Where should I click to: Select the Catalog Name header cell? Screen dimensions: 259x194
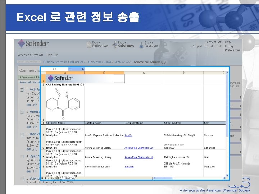tap(104, 123)
